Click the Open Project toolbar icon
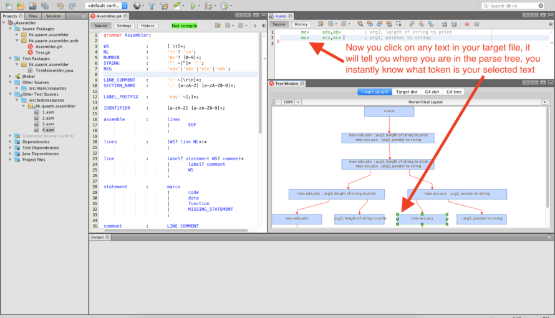This screenshot has width=555, height=318. pyautogui.click(x=32, y=6)
